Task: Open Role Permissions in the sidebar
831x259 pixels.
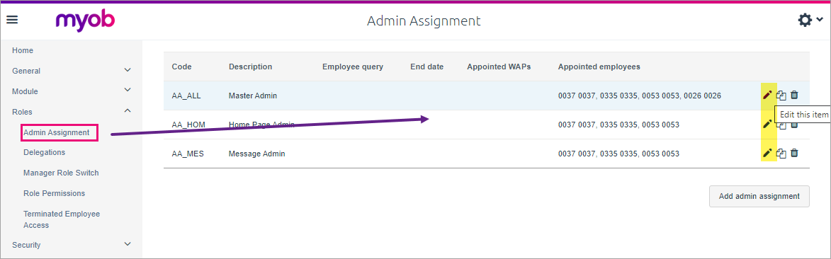Action: point(54,193)
